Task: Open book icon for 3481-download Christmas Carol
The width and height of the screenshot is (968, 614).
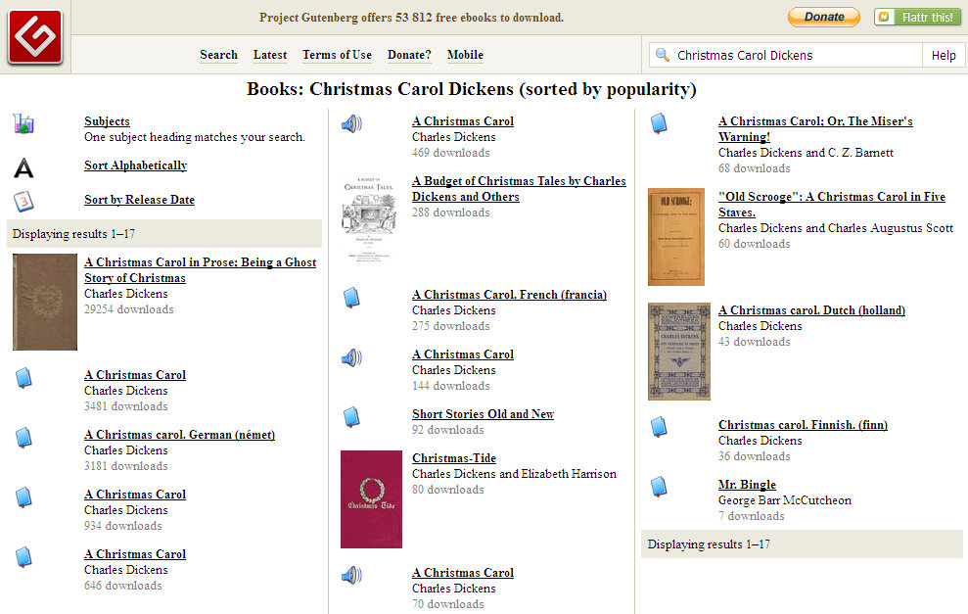Action: pyautogui.click(x=23, y=378)
